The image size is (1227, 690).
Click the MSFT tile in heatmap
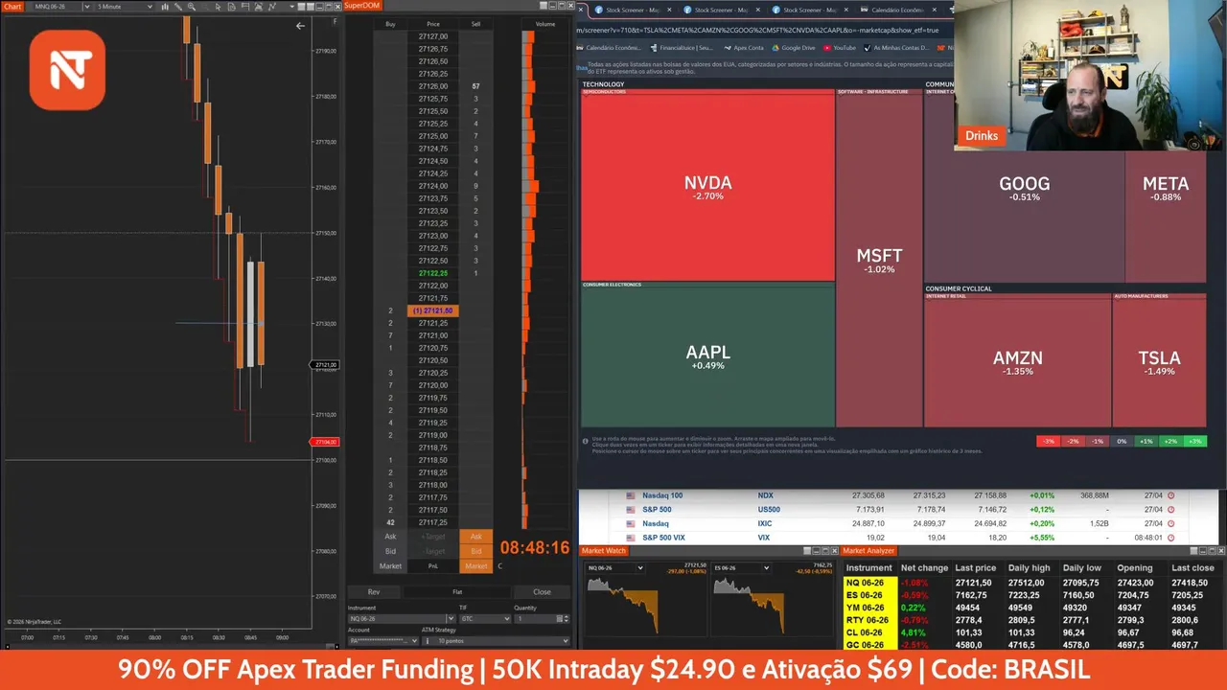pyautogui.click(x=879, y=261)
